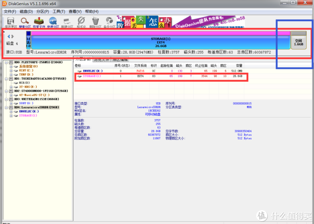
Task: Click the 删除分区 trash can icon
Action: (x=95, y=23)
